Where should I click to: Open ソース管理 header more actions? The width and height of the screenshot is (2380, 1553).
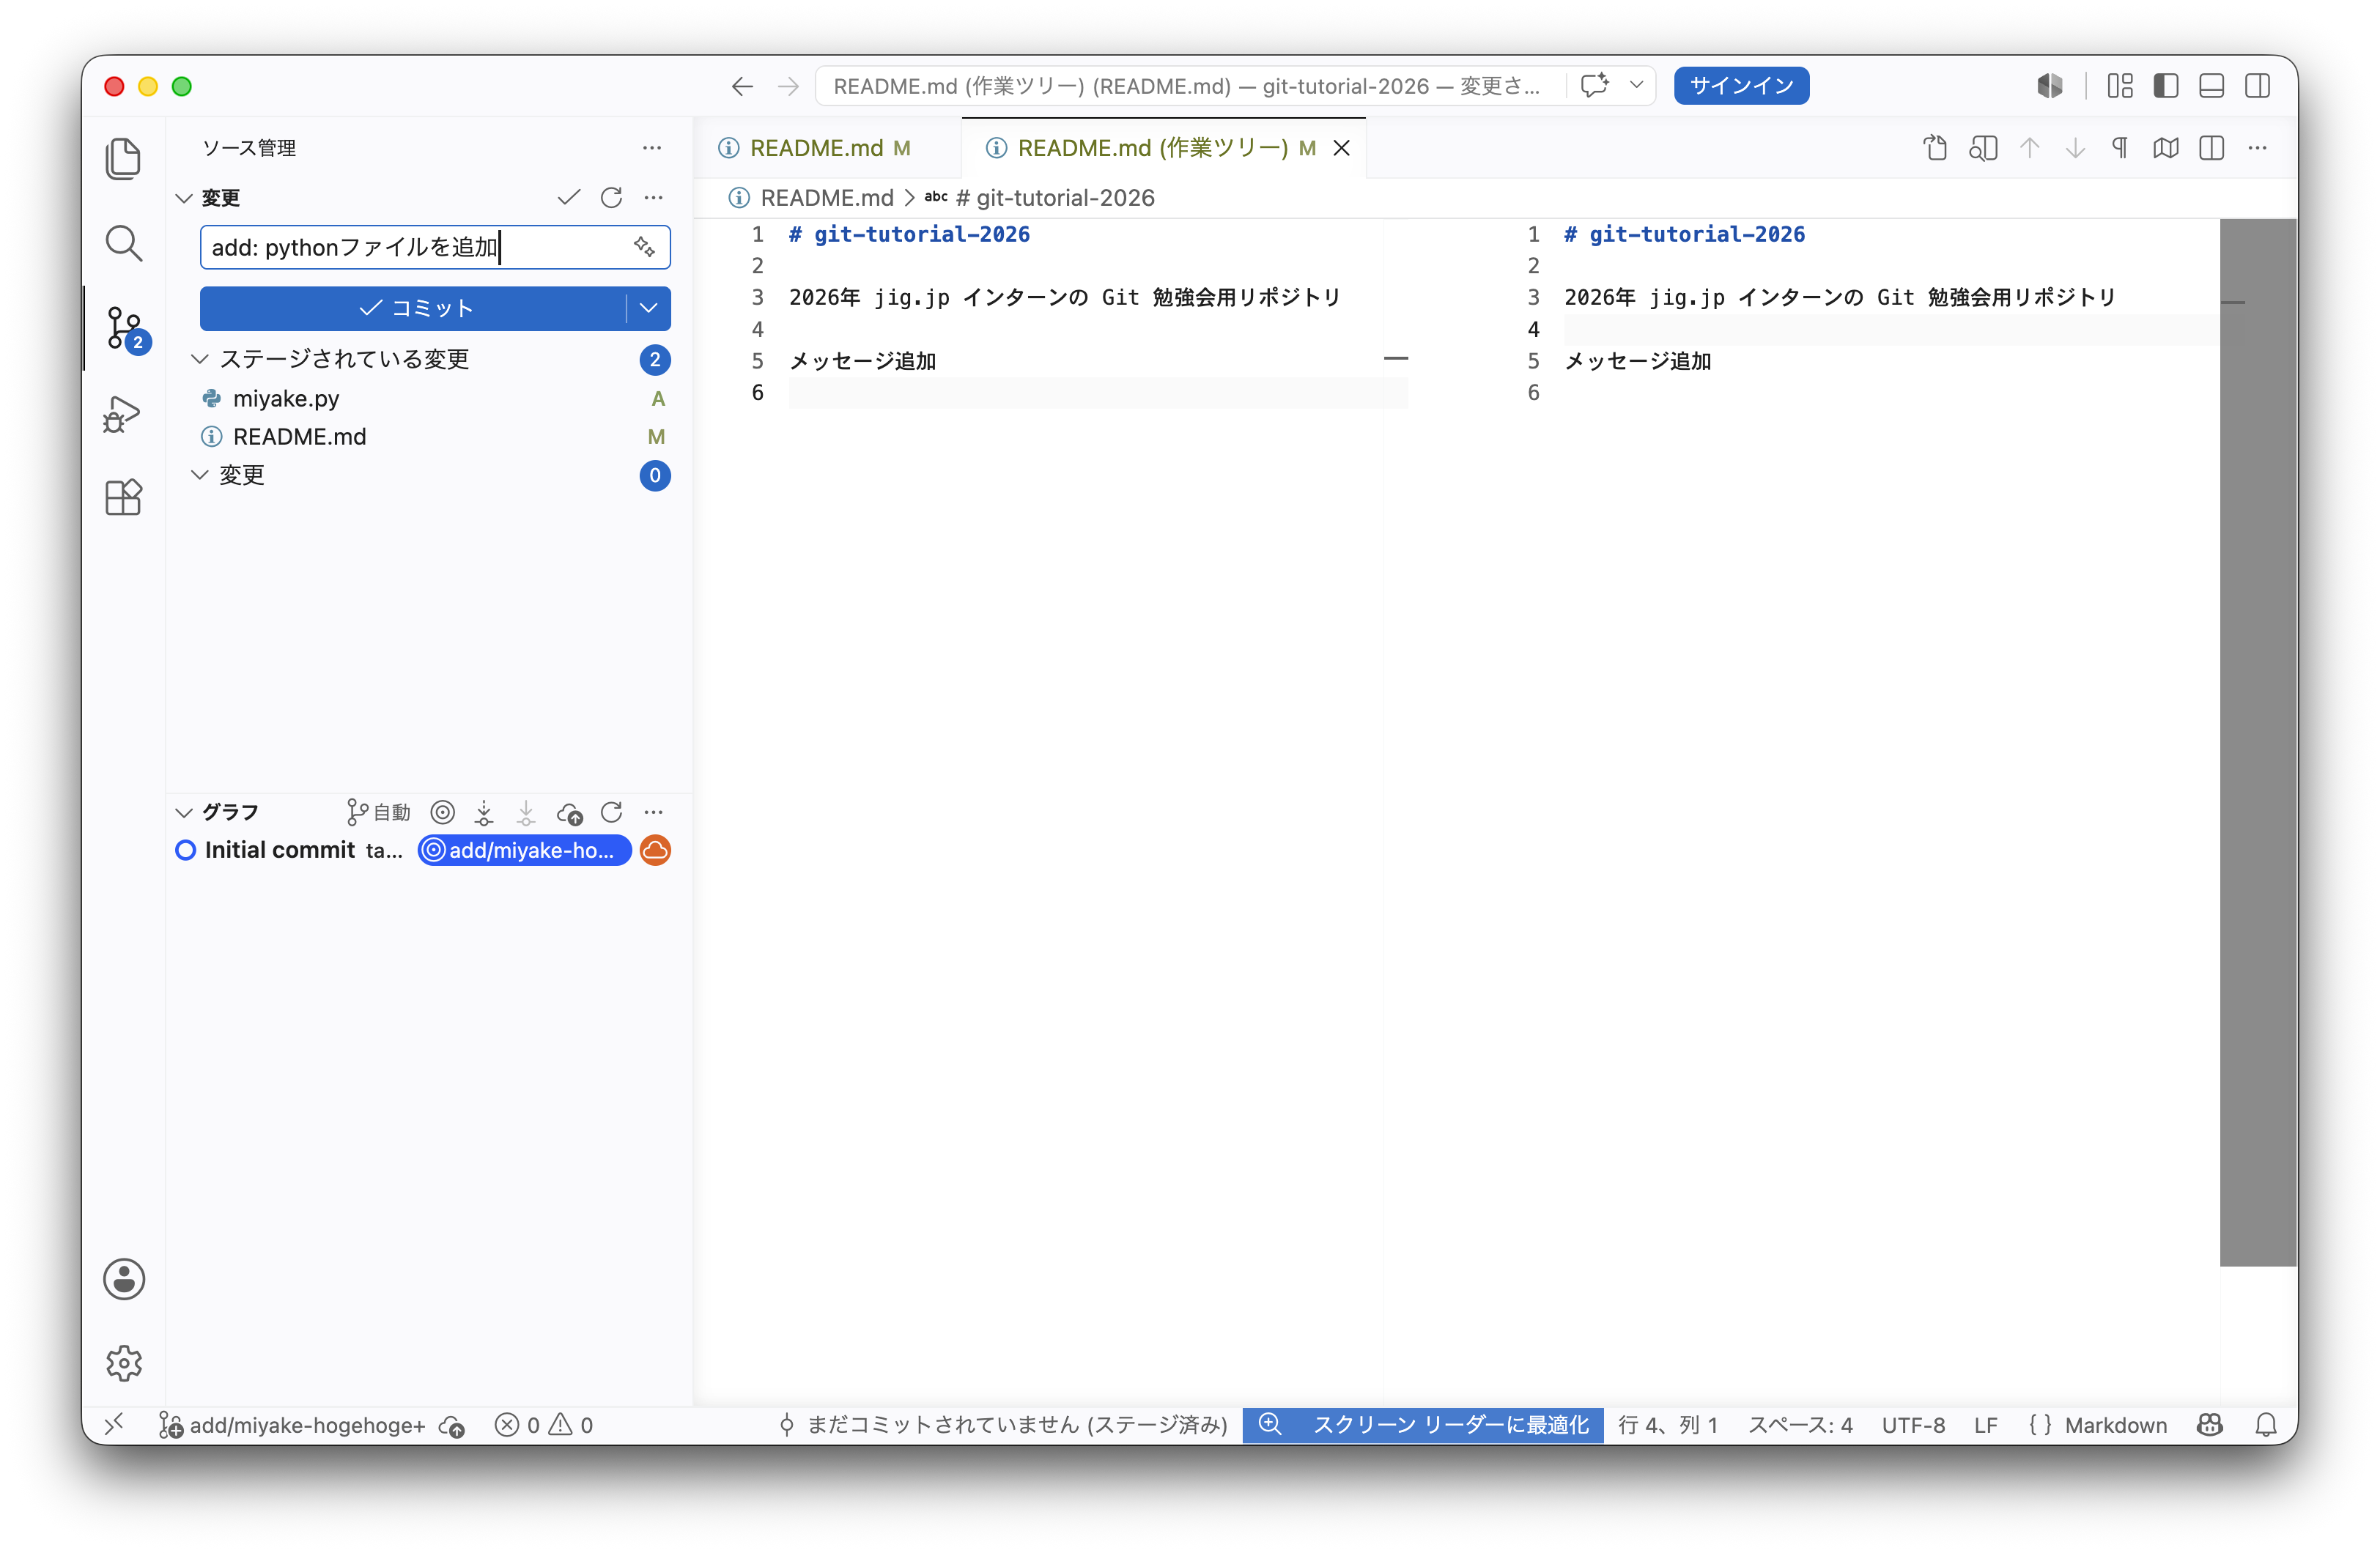pyautogui.click(x=652, y=148)
